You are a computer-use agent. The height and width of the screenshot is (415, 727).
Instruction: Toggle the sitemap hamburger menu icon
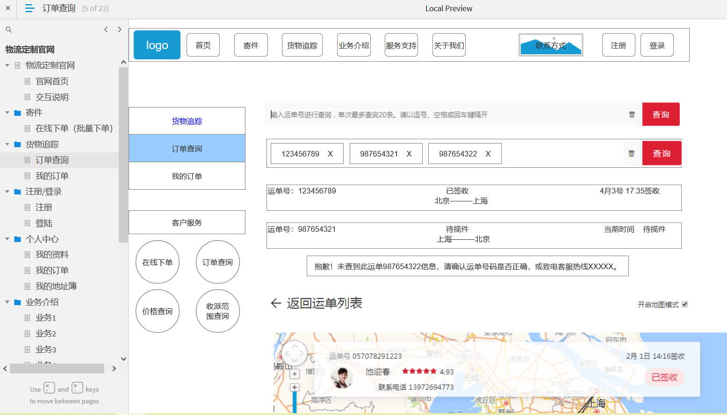(29, 8)
